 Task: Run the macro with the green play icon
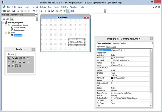click(x=42, y=11)
